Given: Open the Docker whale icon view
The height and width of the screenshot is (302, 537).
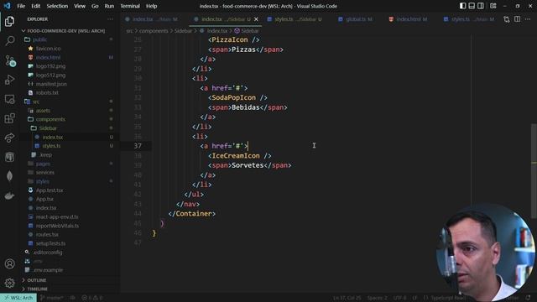Looking at the screenshot, I should tap(9, 195).
